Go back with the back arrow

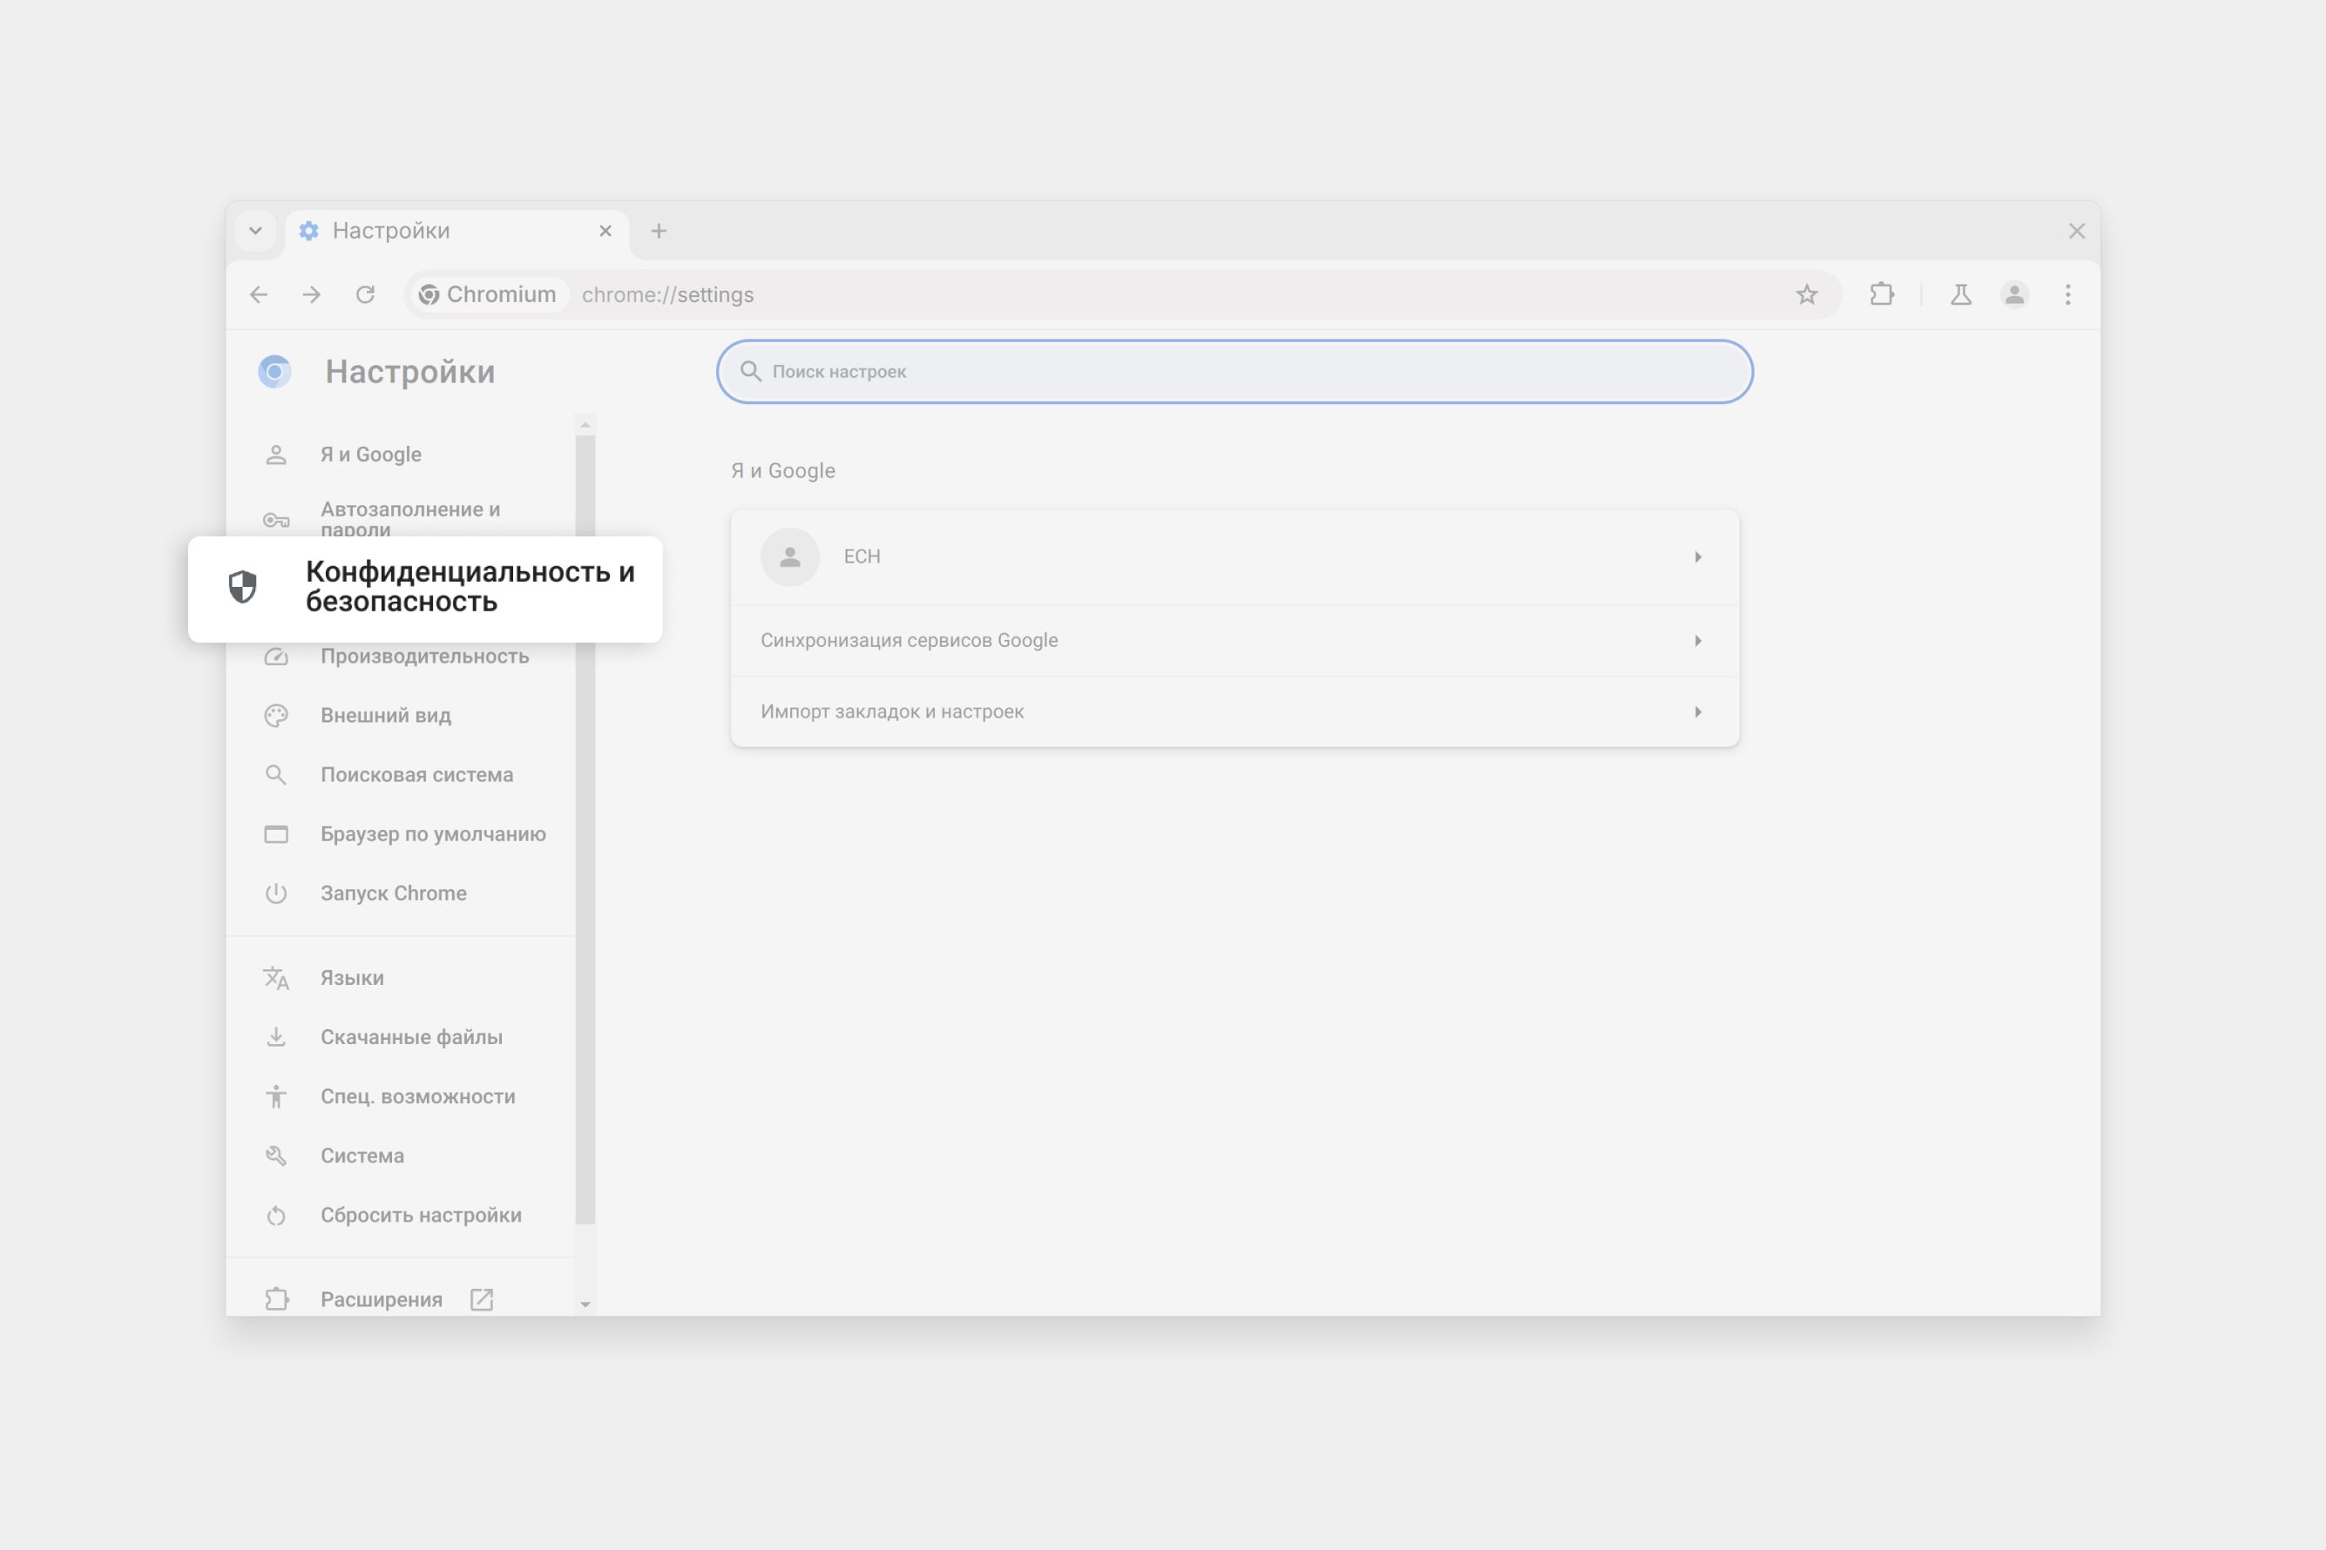(259, 294)
